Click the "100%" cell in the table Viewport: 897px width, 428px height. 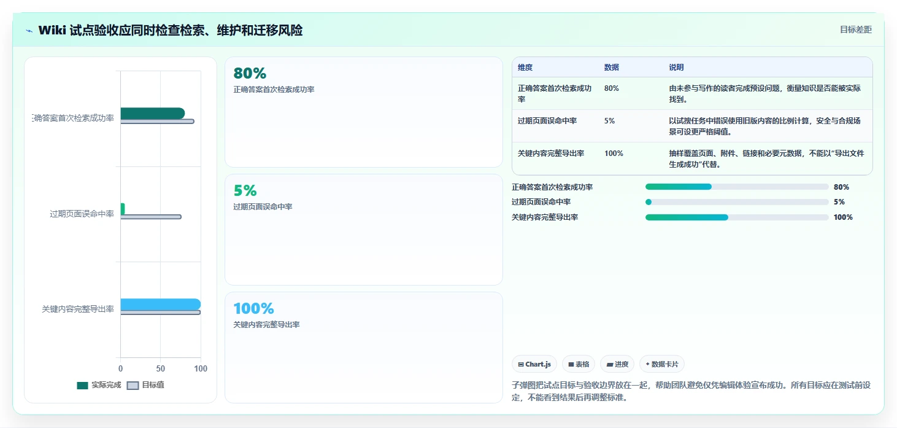coord(614,154)
